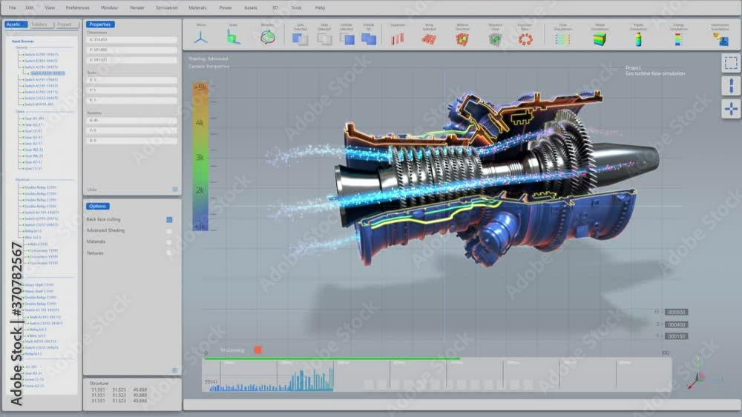742x417 pixels.
Task: Click the four-way pan viewport icon
Action: (731, 109)
